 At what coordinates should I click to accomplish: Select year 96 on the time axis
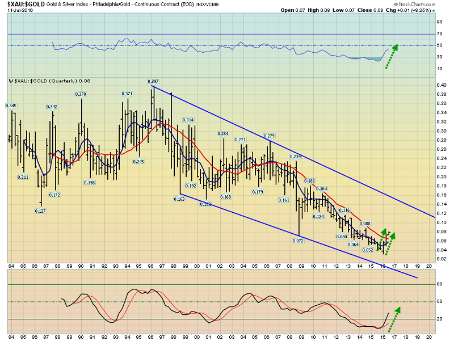click(x=150, y=266)
